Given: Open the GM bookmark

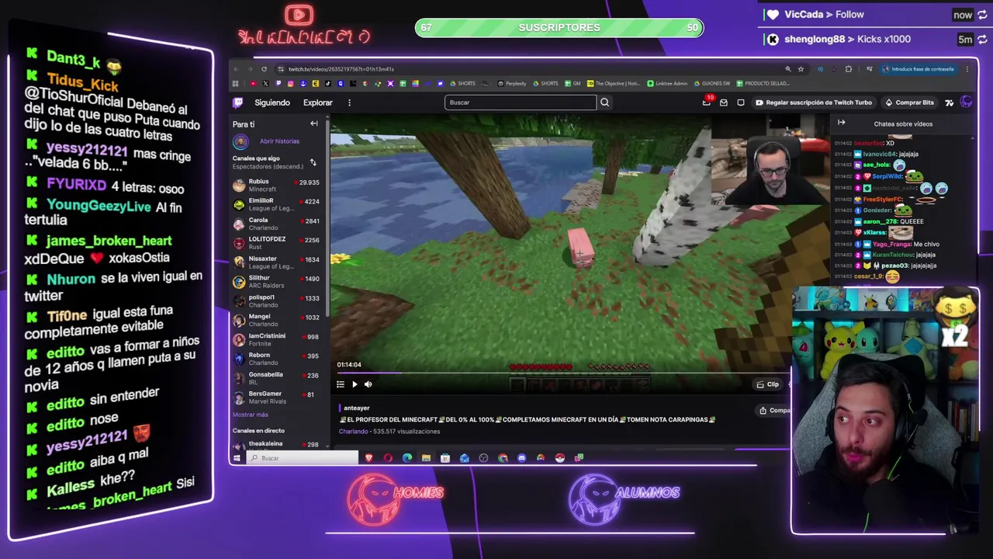Looking at the screenshot, I should click(x=573, y=84).
